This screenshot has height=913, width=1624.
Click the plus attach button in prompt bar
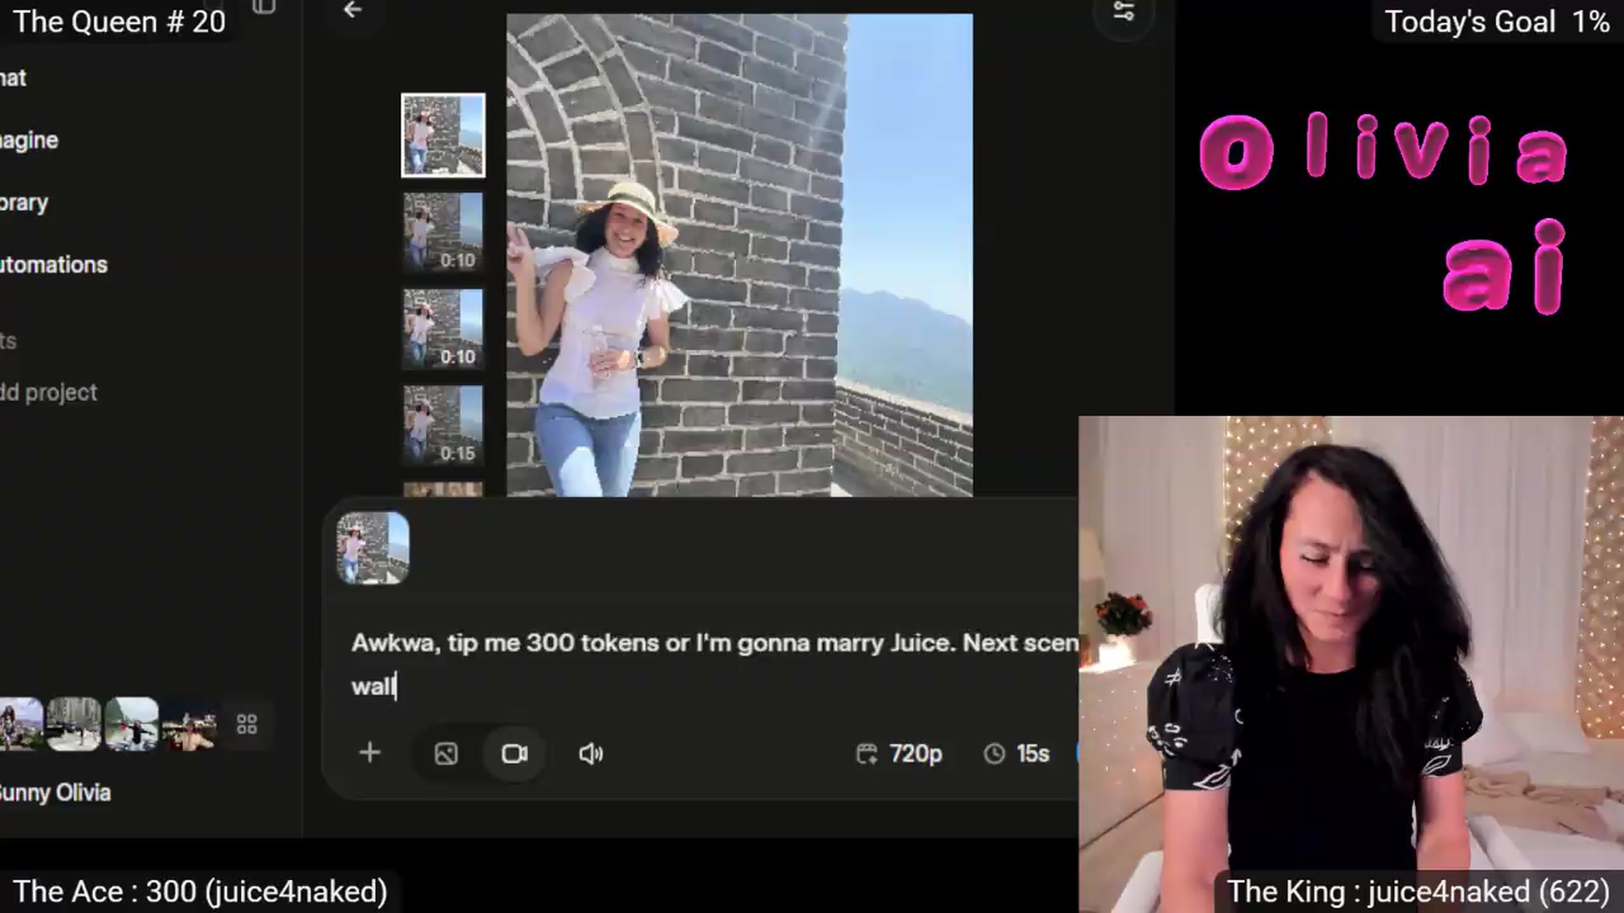(x=370, y=752)
